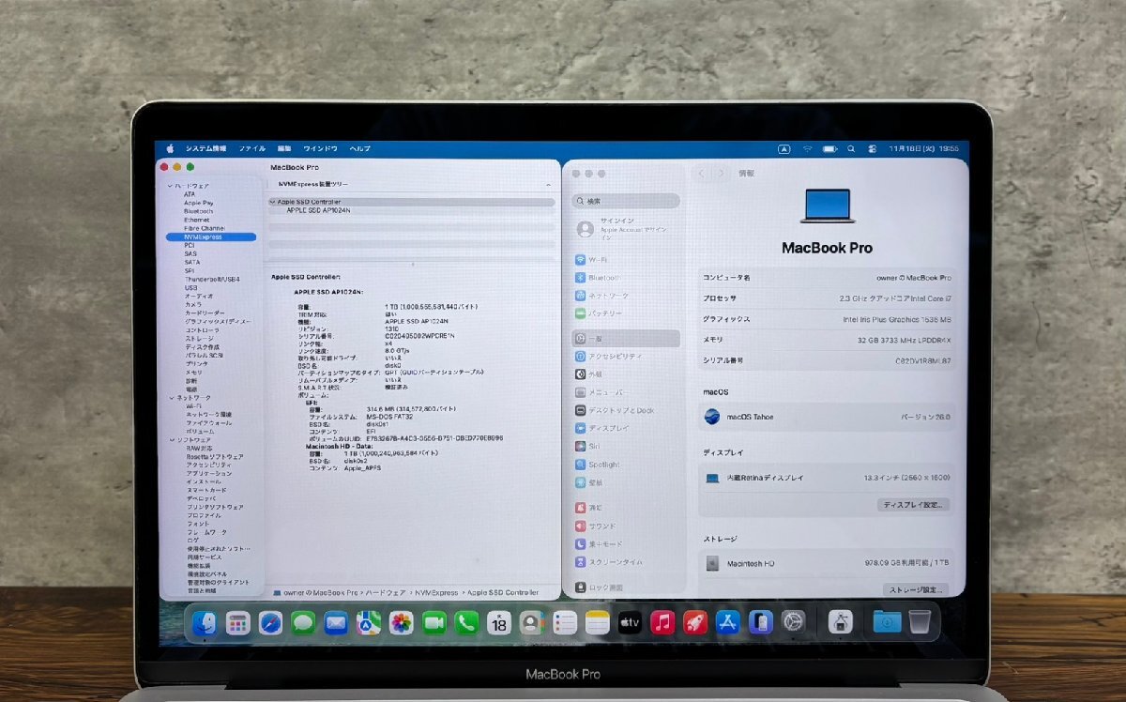Click the ストレージ設定... button
The image size is (1126, 702).
point(915,589)
